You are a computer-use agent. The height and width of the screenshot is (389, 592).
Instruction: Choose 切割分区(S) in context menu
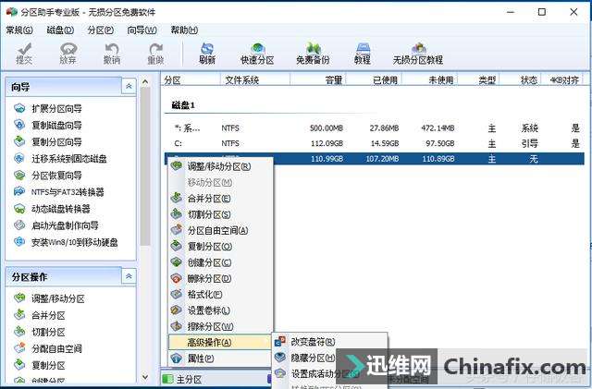coord(220,214)
